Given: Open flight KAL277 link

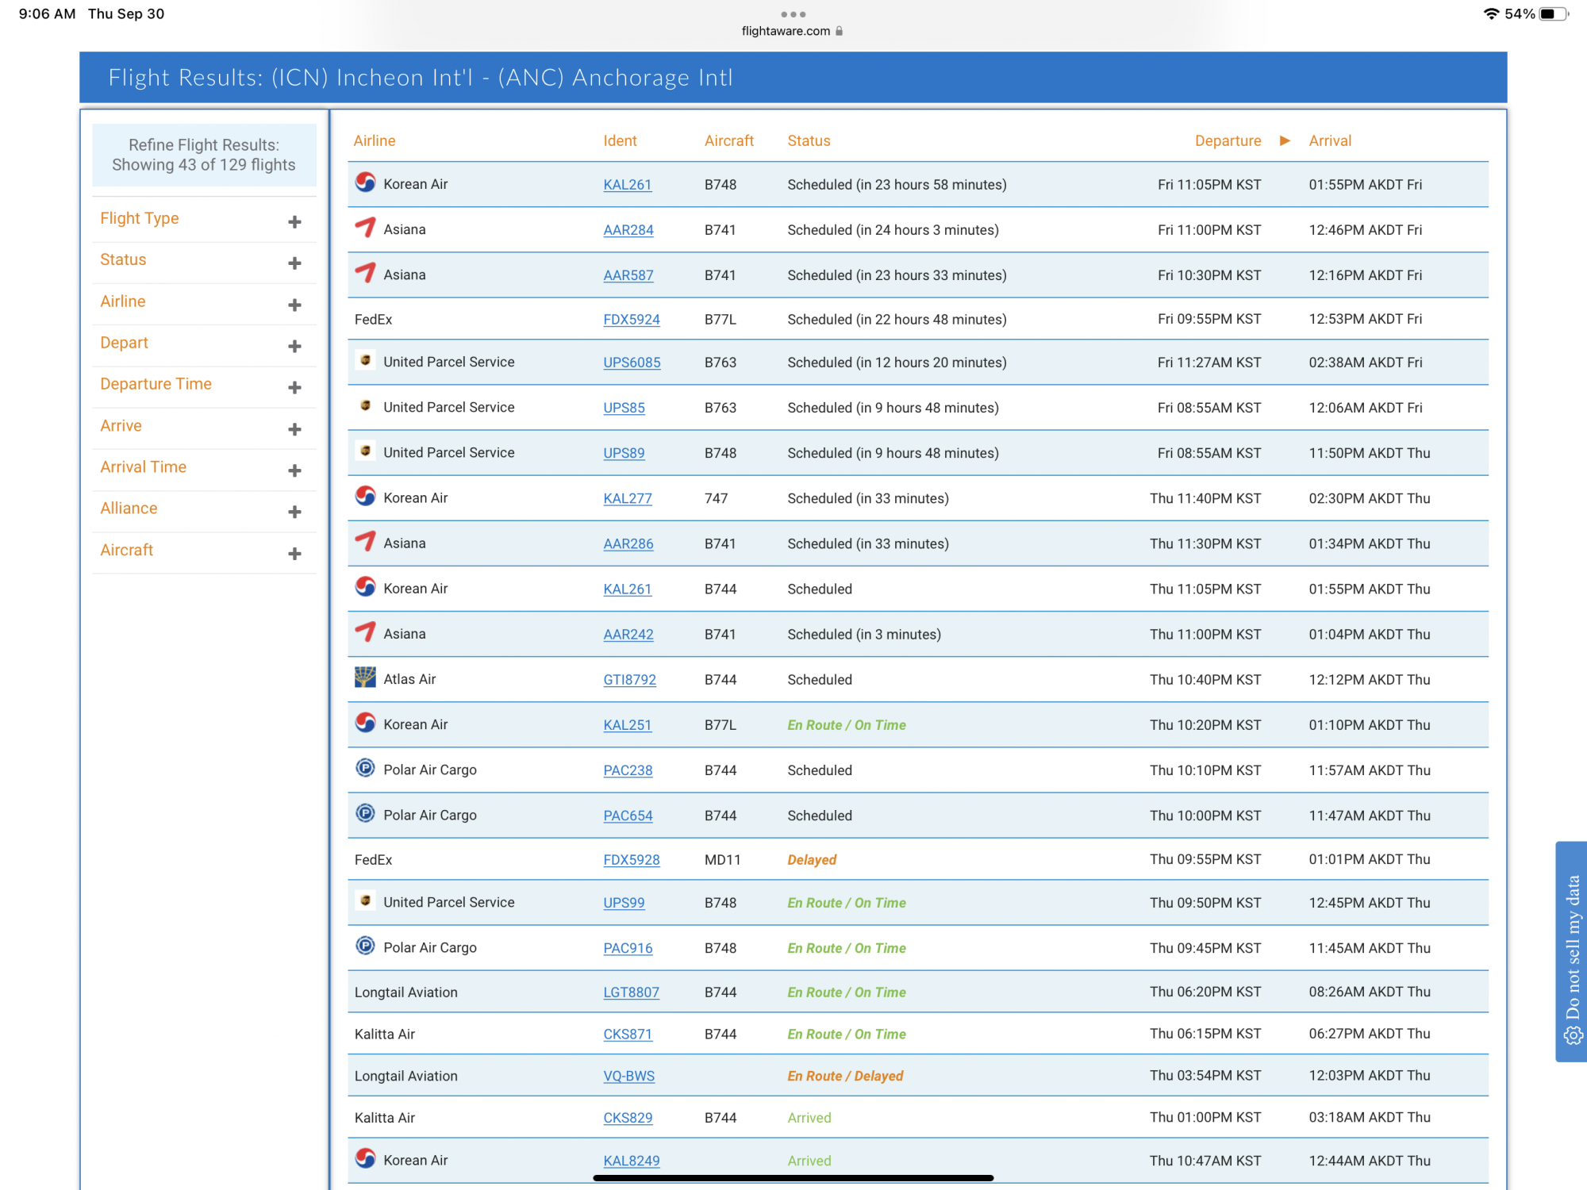Looking at the screenshot, I should click(627, 498).
